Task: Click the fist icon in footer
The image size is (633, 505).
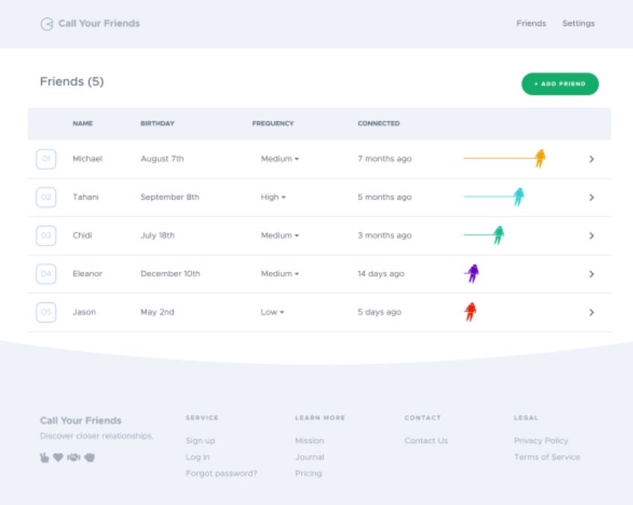Action: click(89, 457)
